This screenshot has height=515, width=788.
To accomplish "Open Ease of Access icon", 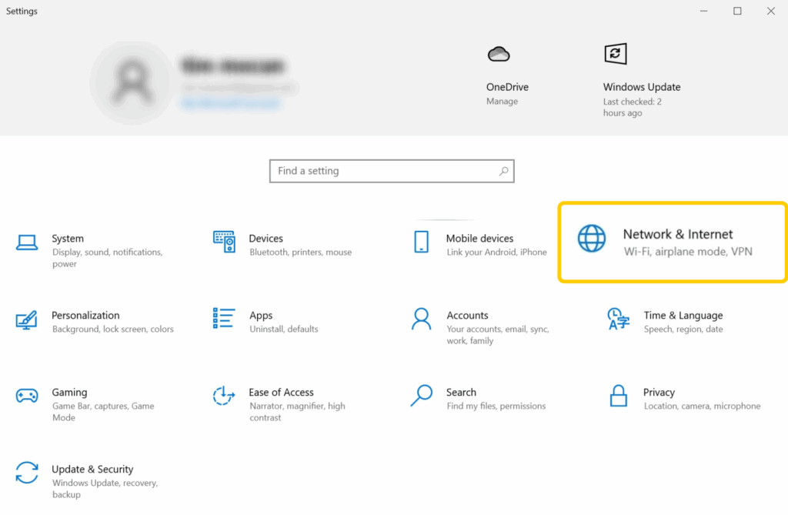I will [x=224, y=396].
